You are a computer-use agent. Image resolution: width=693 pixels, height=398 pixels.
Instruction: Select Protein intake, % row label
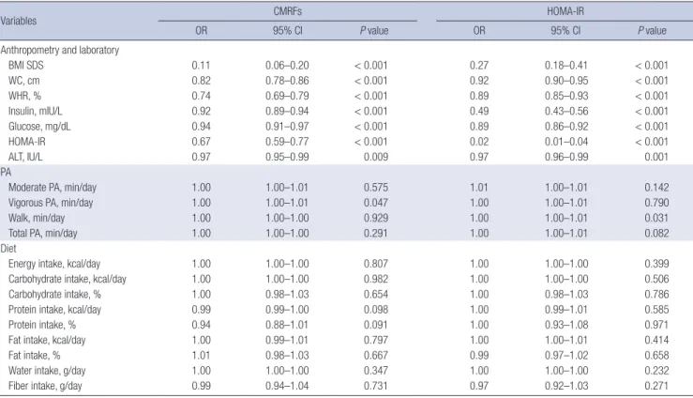42,325
